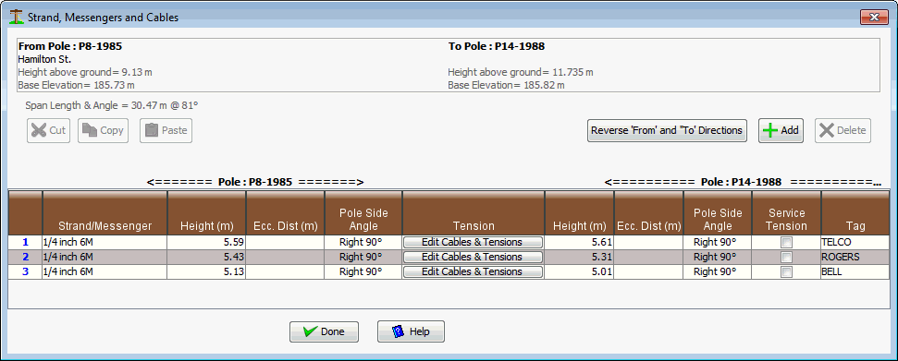Image resolution: width=898 pixels, height=361 pixels.
Task: Select the ROGERS tag cell
Action: point(855,258)
